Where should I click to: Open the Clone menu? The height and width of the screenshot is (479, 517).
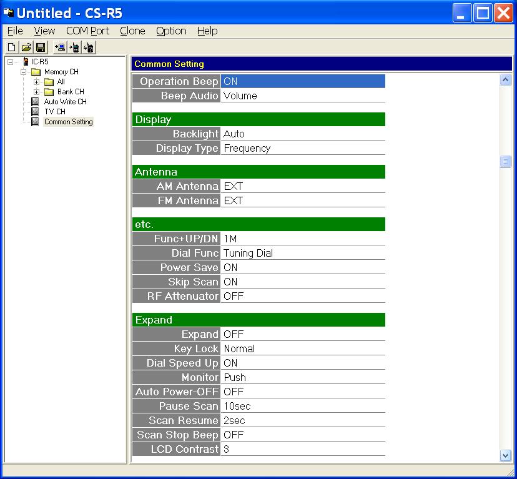coord(132,31)
